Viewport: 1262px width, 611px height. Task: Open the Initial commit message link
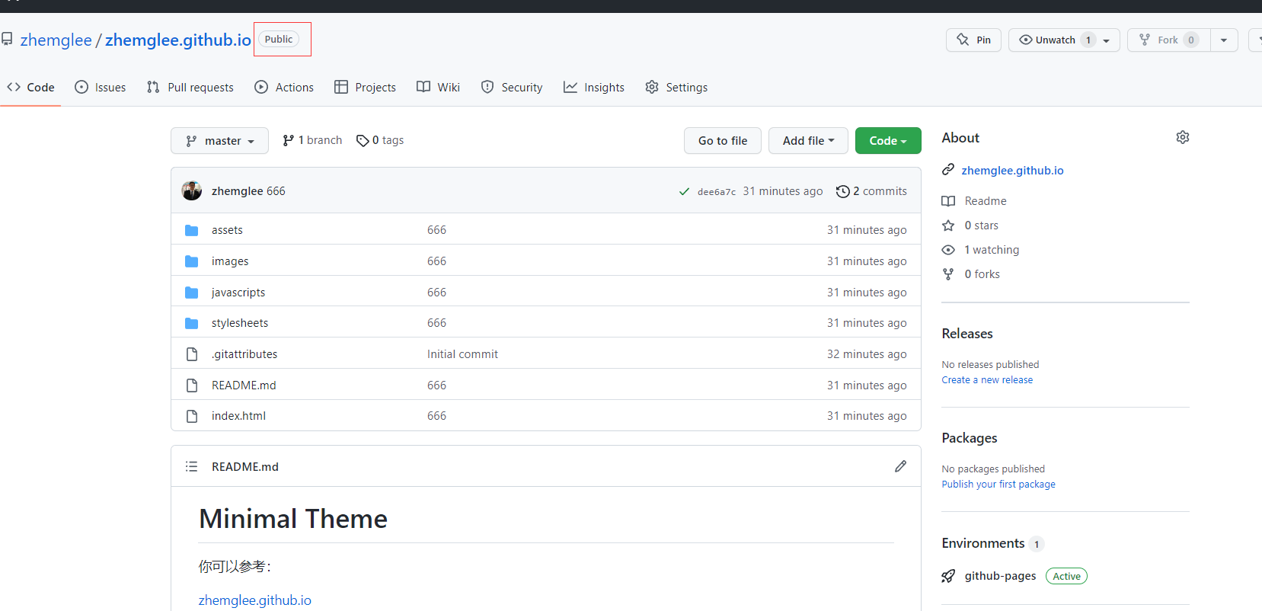462,354
